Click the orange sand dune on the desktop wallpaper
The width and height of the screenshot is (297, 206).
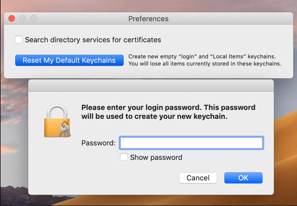click(x=285, y=152)
